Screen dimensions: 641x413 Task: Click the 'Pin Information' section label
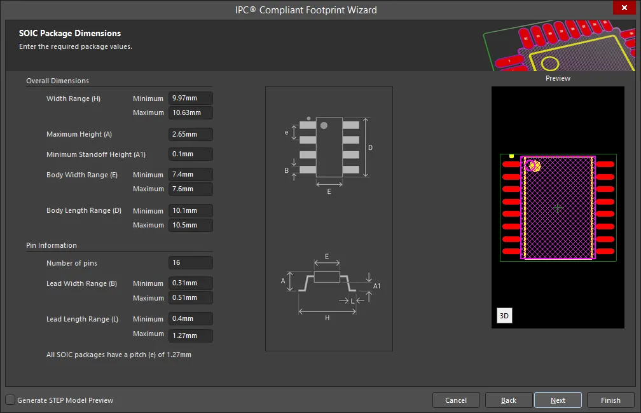coord(52,245)
